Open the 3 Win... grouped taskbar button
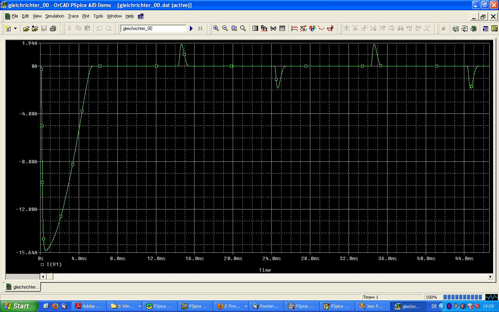Screen dimensions: 499x312 (125, 307)
